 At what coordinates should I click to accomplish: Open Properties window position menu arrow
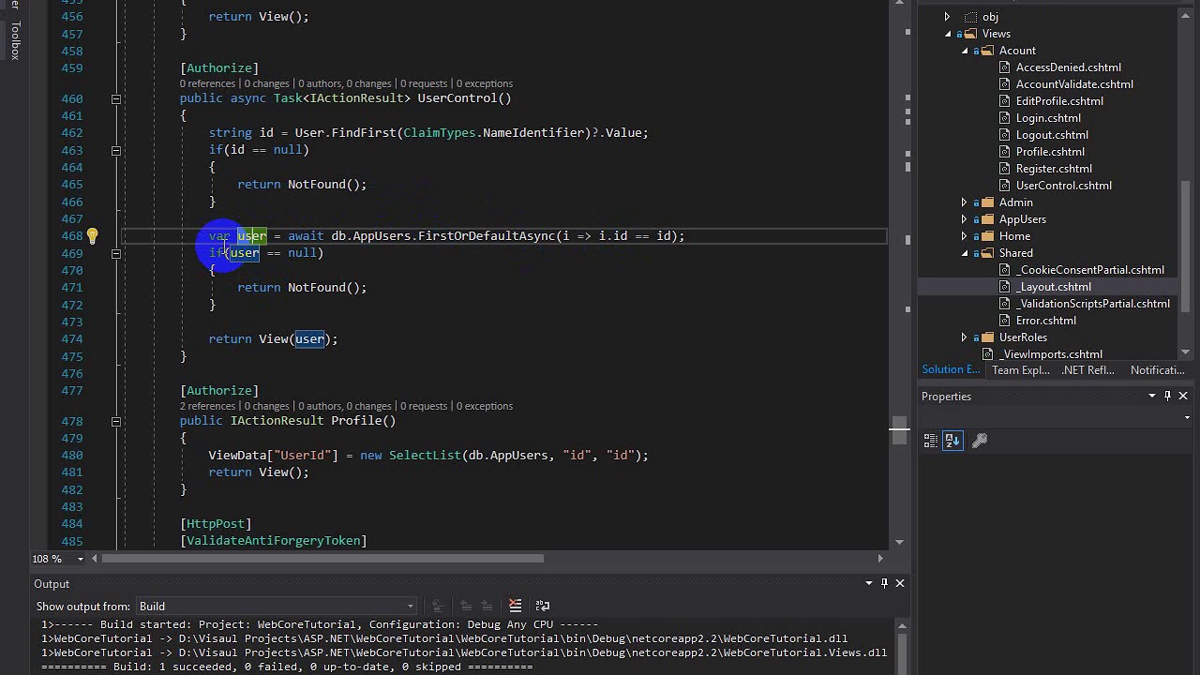pyautogui.click(x=1152, y=396)
